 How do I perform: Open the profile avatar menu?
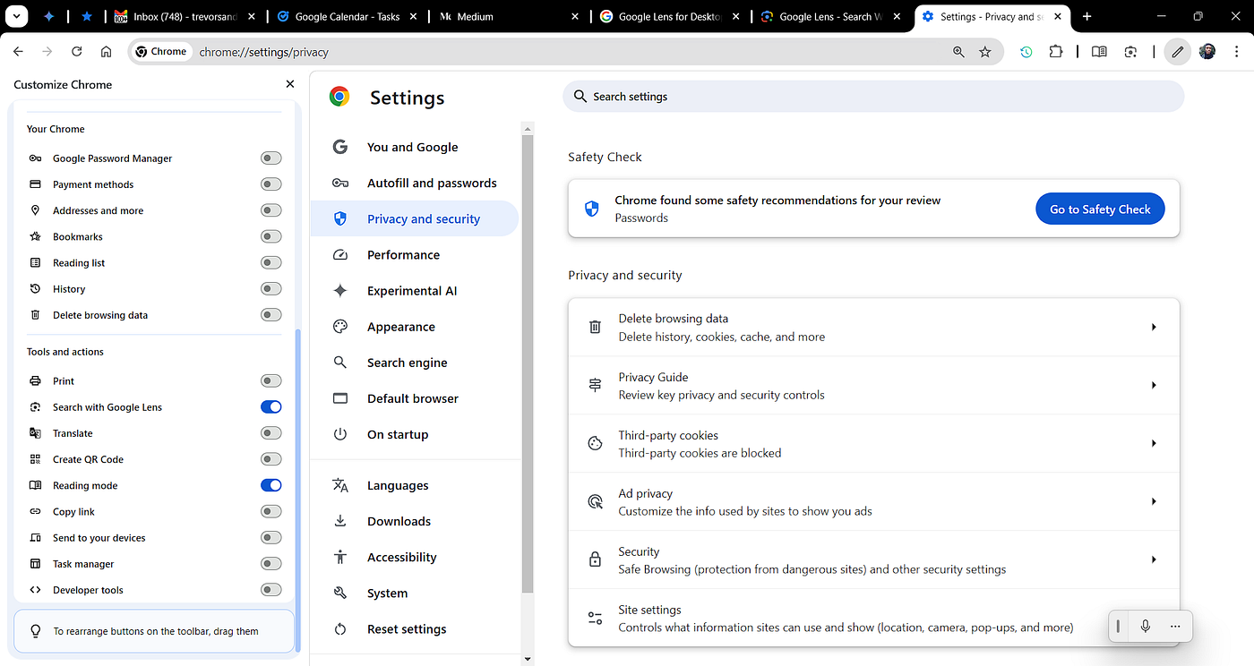tap(1207, 52)
